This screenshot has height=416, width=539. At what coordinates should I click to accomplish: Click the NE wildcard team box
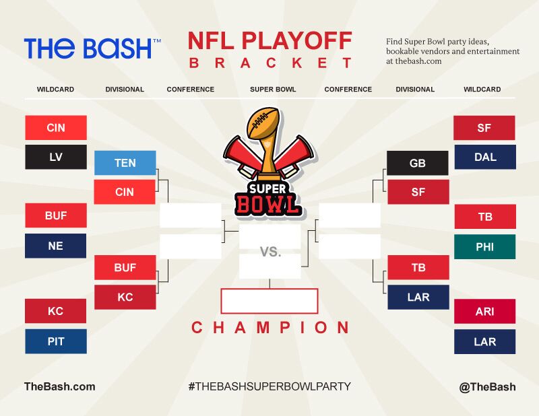(x=55, y=246)
